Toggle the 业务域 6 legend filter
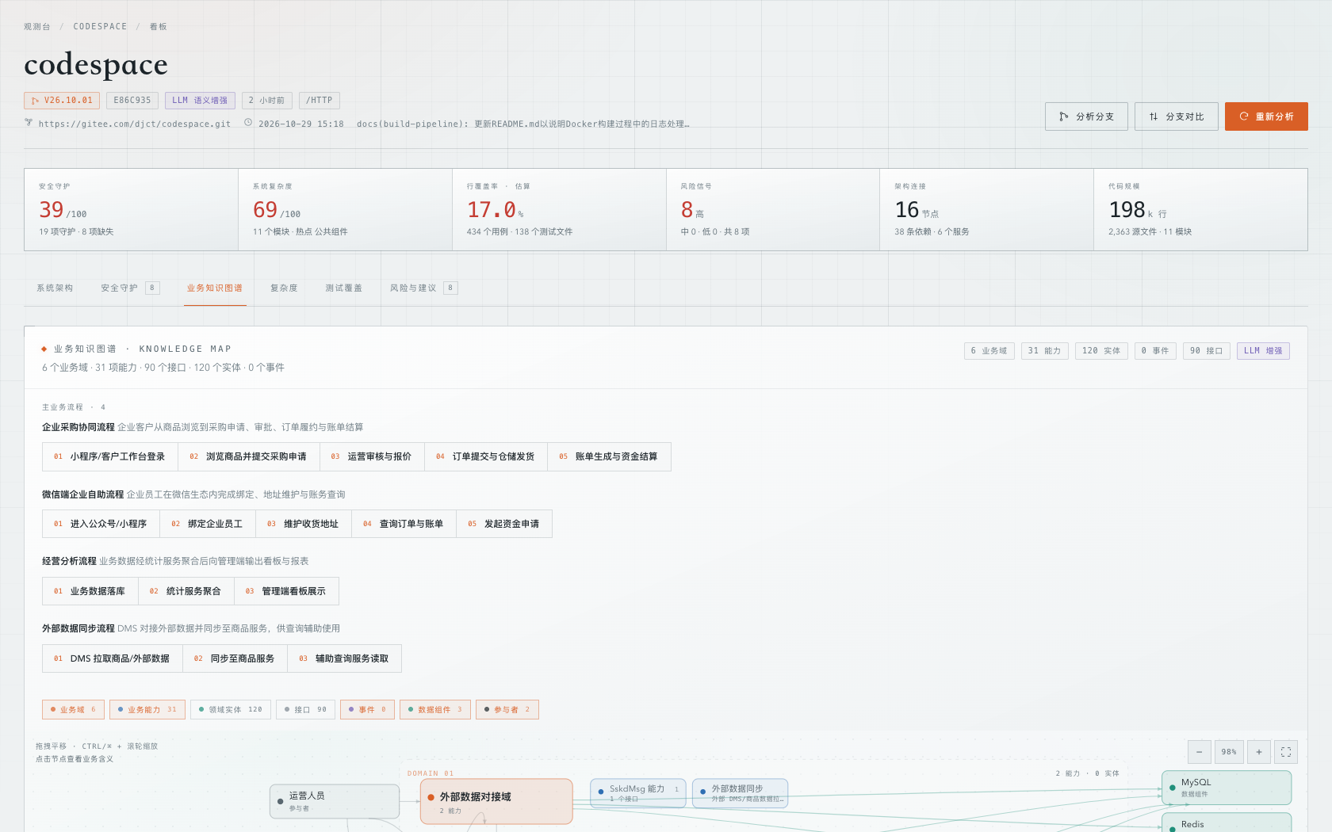1332x832 pixels. click(x=73, y=710)
